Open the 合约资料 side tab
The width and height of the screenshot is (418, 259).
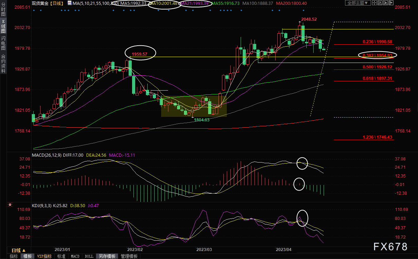(x=3, y=63)
